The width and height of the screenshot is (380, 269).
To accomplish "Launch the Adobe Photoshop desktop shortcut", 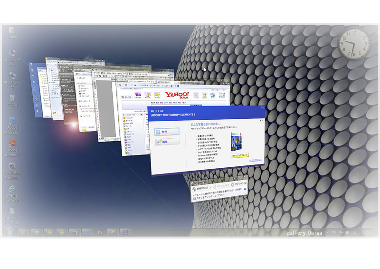I will click(x=12, y=125).
